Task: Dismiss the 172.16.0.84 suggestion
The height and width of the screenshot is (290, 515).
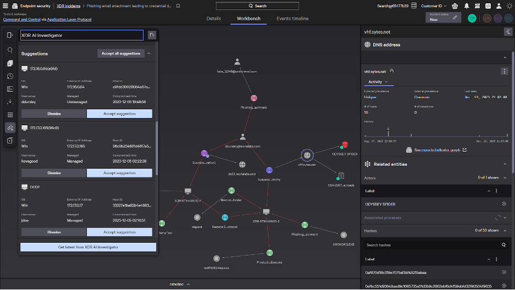Action: [x=54, y=114]
